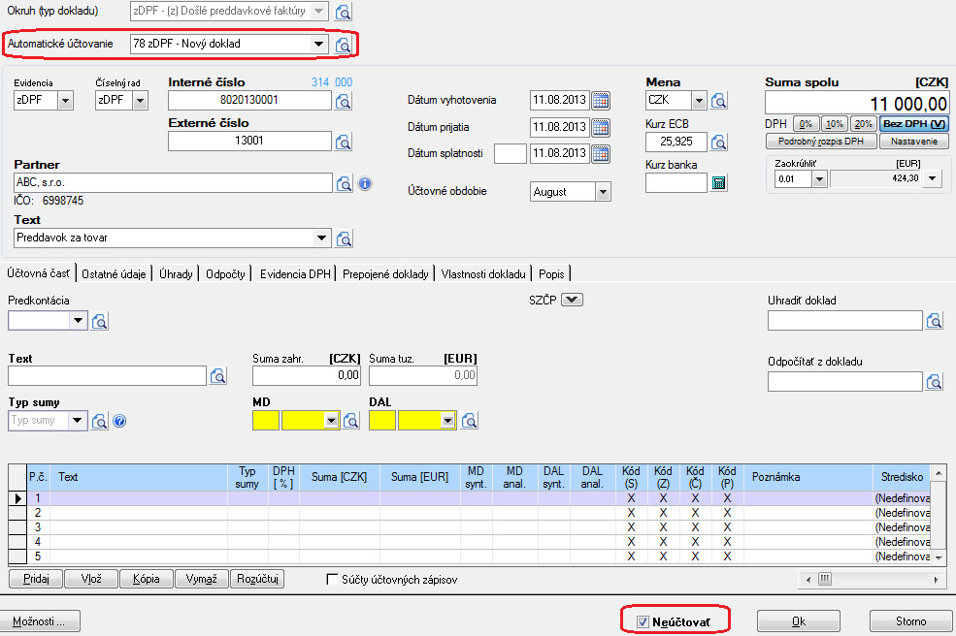
Task: Check the Neúčtovať checkbox
Action: (643, 622)
